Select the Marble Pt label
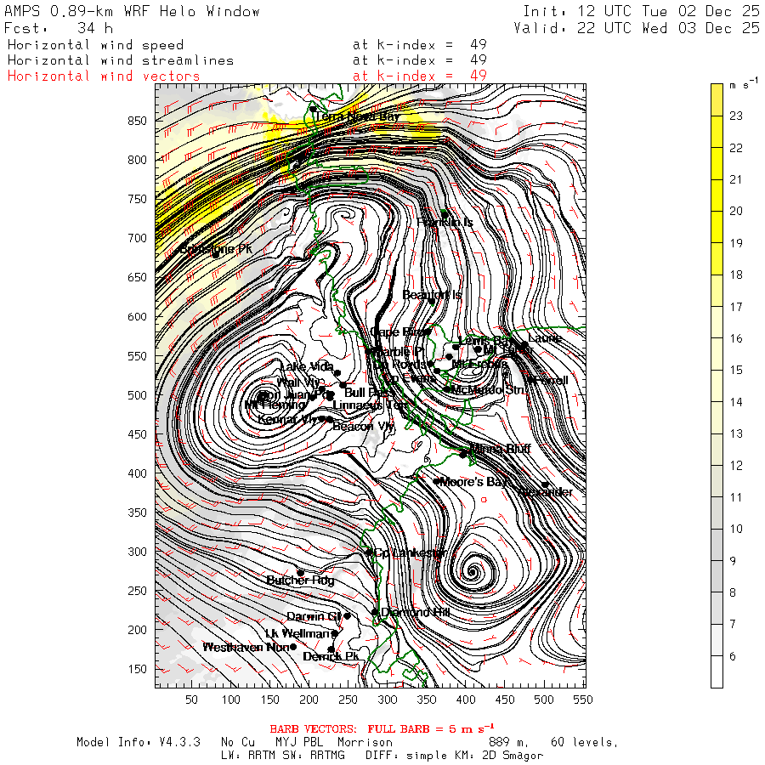This screenshot has height=765, width=765. 399,351
